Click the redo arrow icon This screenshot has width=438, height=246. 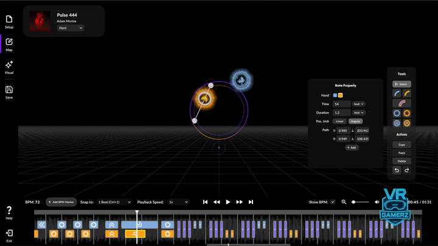[x=407, y=171]
